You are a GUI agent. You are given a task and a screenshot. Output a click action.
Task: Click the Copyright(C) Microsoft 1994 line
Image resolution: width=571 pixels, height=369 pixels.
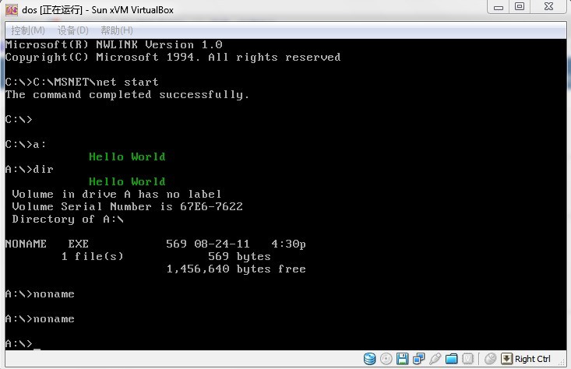click(173, 57)
